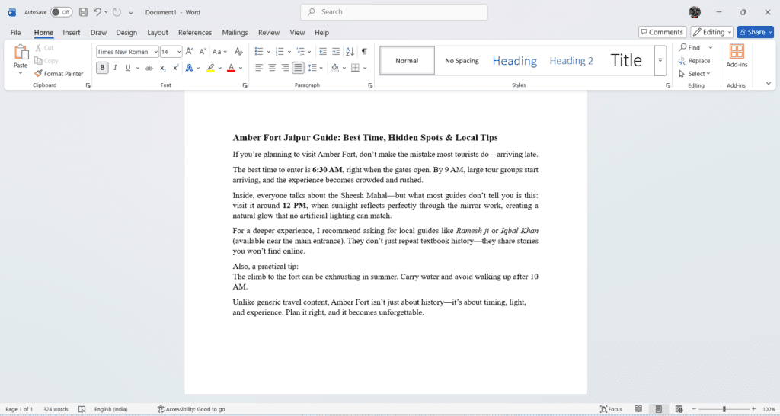Toggle Italic formatting
This screenshot has width=780, height=416.
[115, 68]
